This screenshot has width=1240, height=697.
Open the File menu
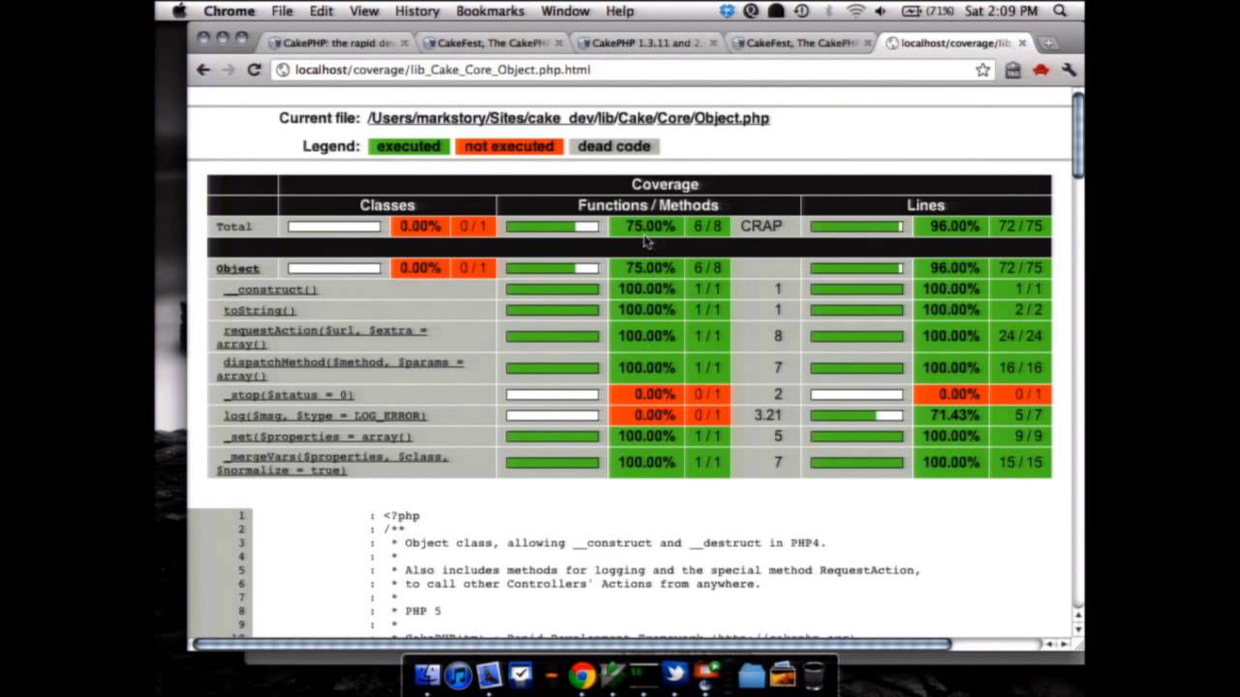[282, 11]
